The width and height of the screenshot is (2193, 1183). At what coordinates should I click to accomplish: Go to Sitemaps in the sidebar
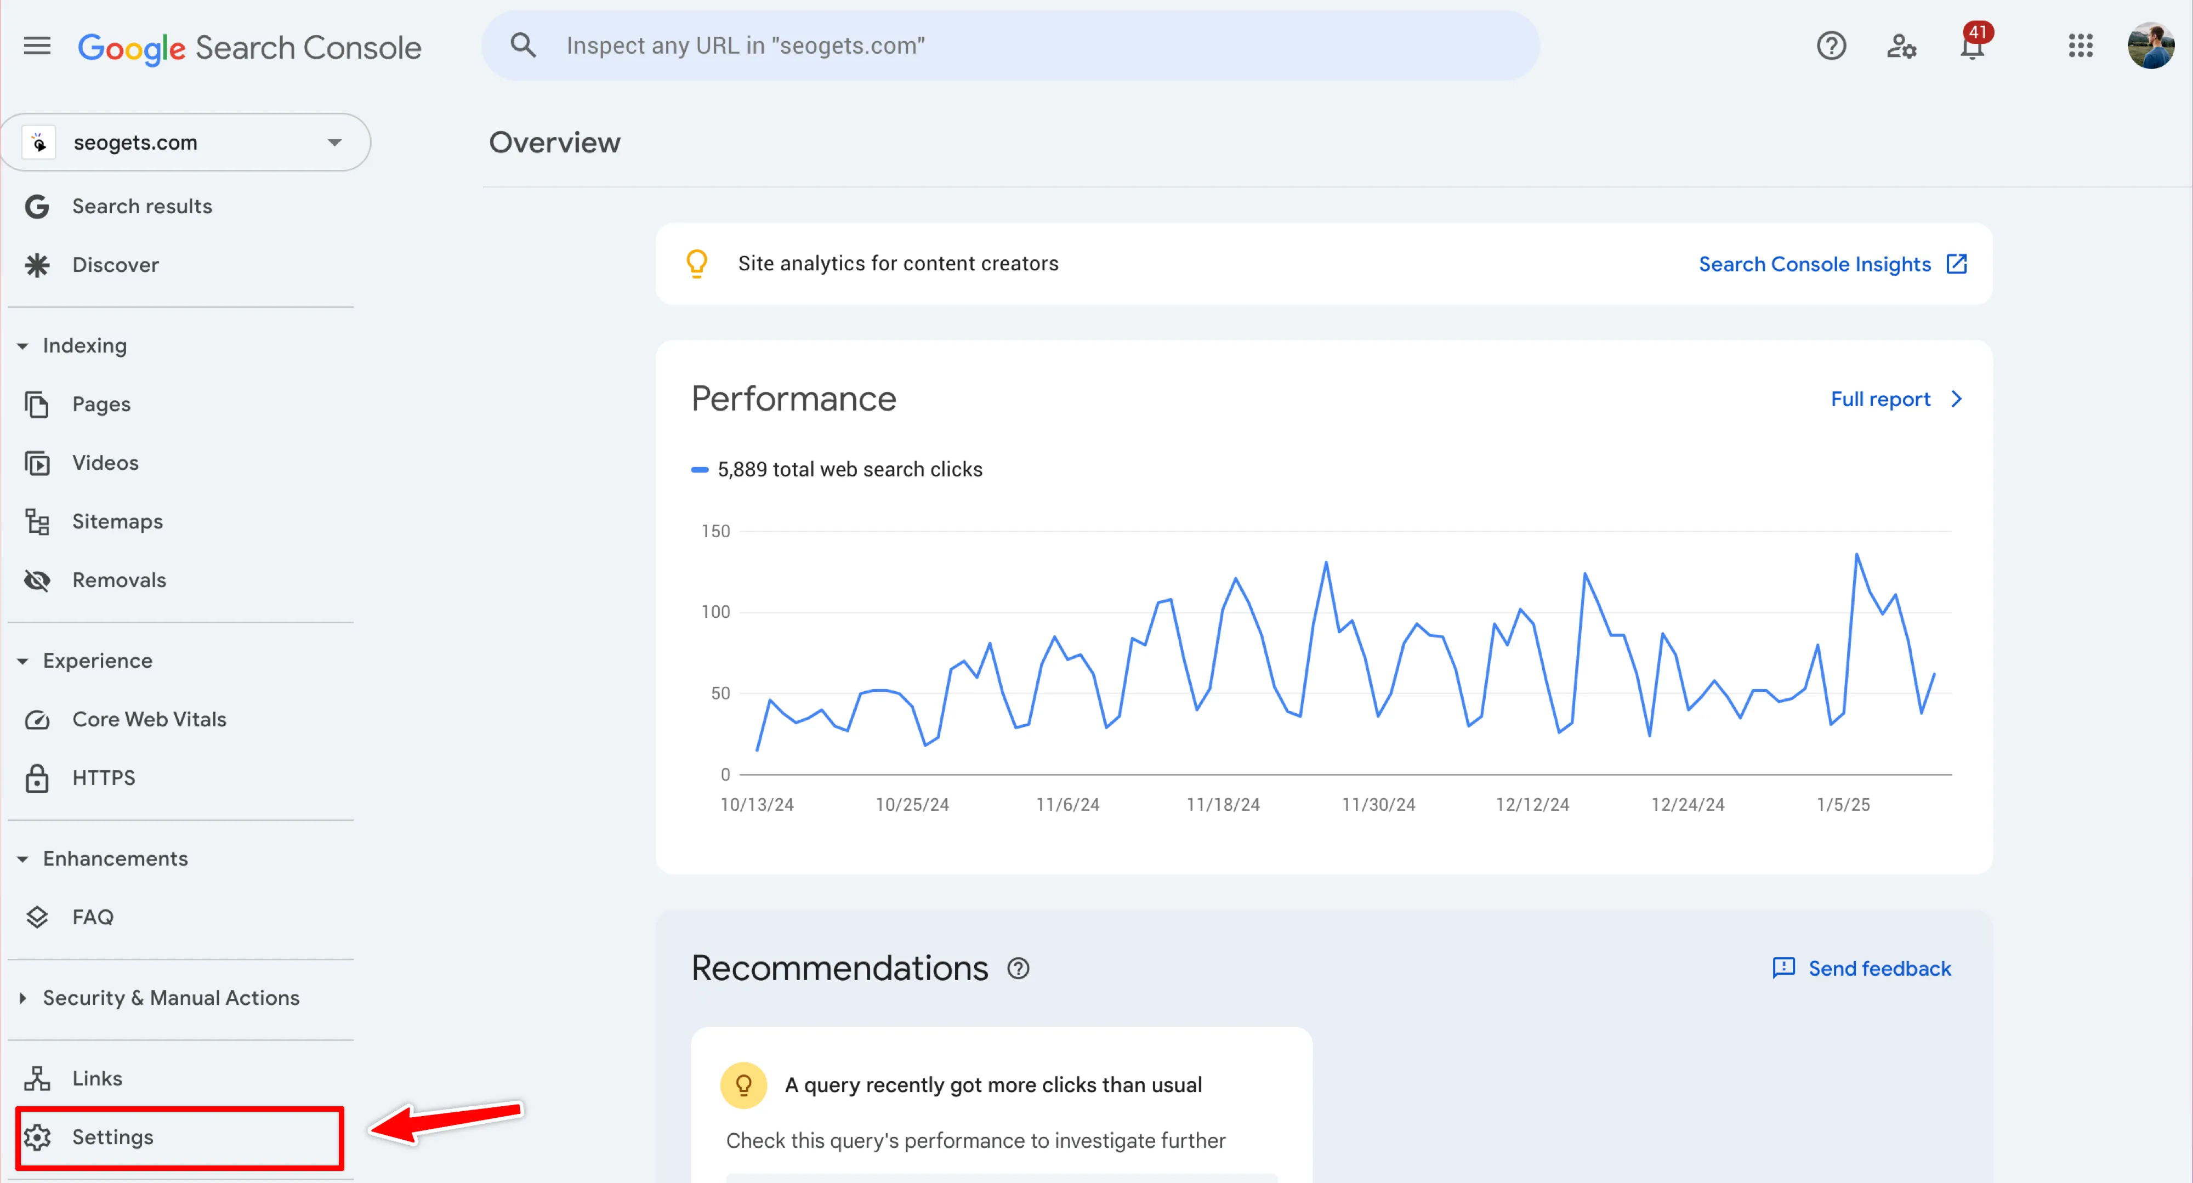click(117, 522)
